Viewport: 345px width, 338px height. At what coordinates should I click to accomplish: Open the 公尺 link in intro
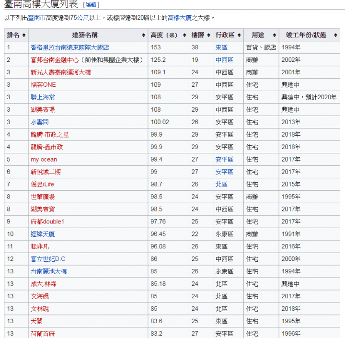pyautogui.click(x=83, y=18)
